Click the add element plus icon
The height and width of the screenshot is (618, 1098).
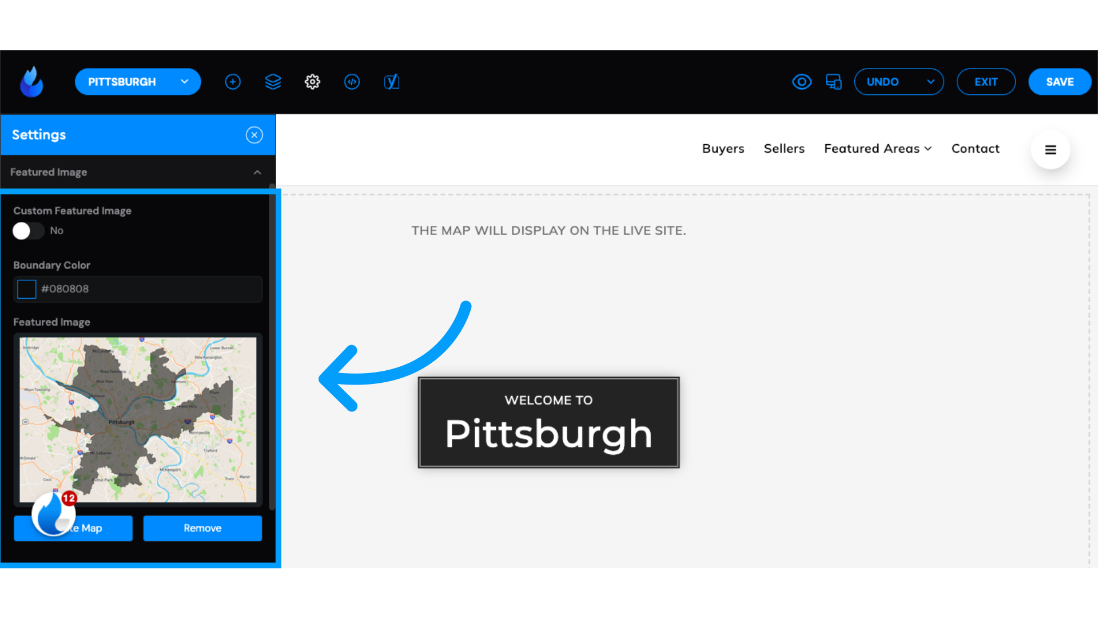tap(233, 81)
